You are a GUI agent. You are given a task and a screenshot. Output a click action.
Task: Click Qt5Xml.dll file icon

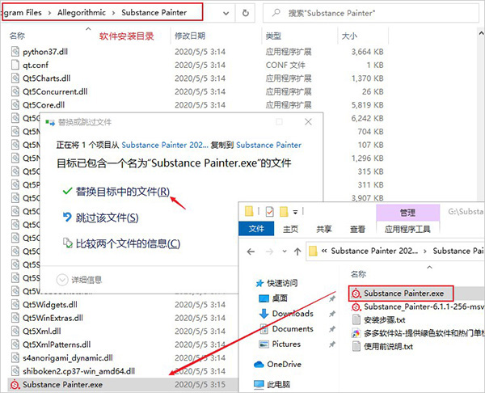coord(15,331)
